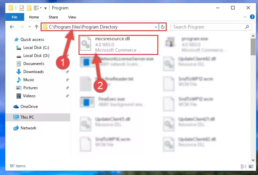258x175 pixels.
Task: Click the Videos pin icon
Action: tap(67, 96)
